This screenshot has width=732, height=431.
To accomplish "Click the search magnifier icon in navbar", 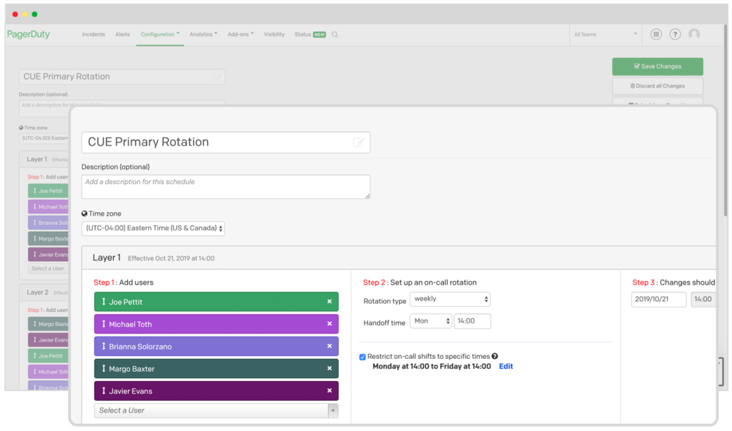I will (x=335, y=34).
